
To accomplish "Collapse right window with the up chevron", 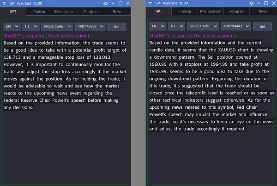I will coord(259,3).
